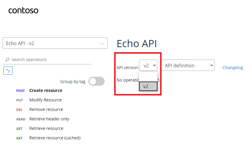This screenshot has width=252, height=145.
Task: Click the contoso logo
Action: (x=23, y=11)
